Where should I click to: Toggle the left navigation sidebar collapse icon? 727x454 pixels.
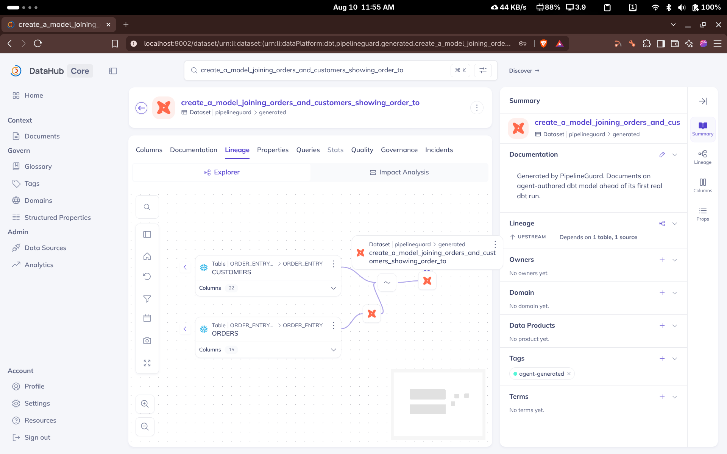(x=113, y=71)
